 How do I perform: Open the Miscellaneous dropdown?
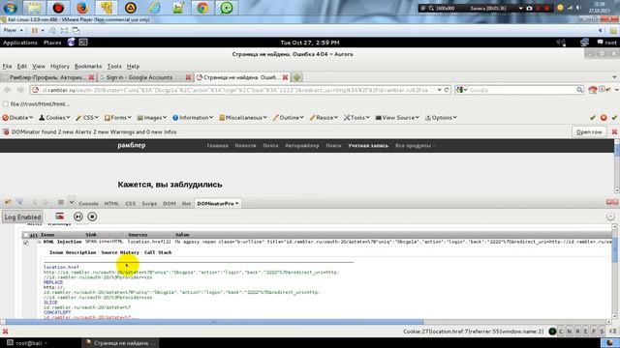[x=243, y=118]
